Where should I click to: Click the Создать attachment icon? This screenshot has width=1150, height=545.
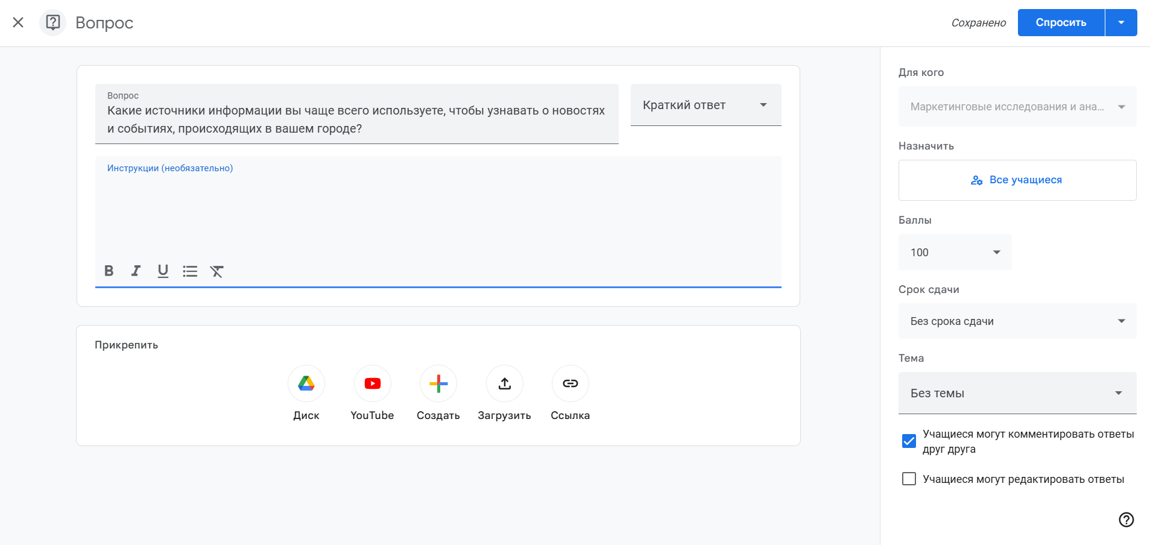click(x=438, y=383)
